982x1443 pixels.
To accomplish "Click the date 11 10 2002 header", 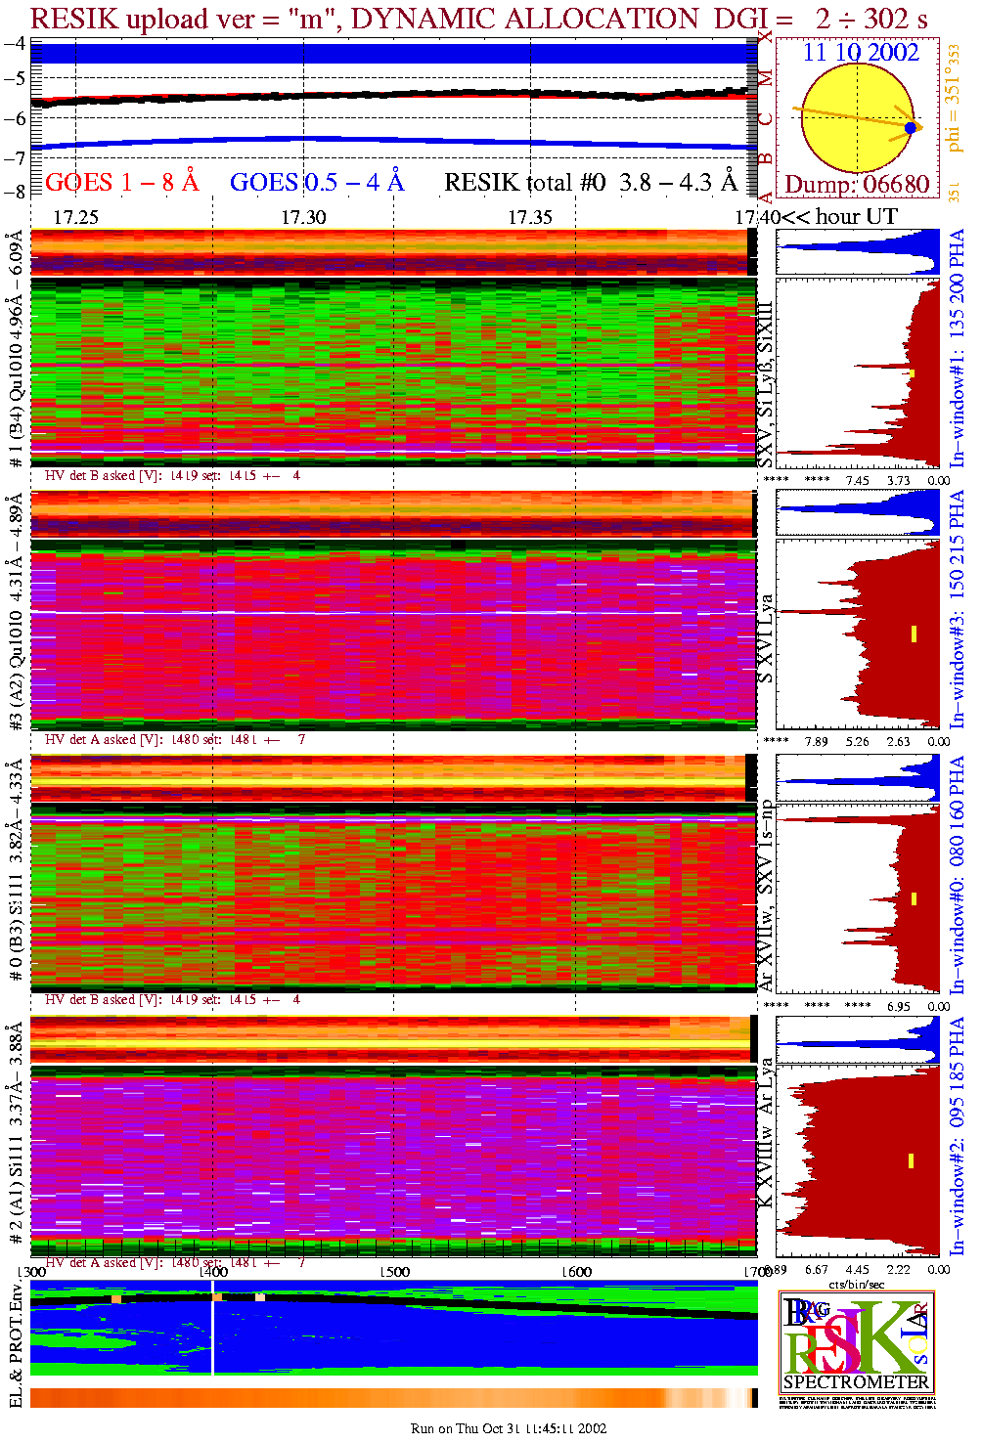I will point(861,53).
